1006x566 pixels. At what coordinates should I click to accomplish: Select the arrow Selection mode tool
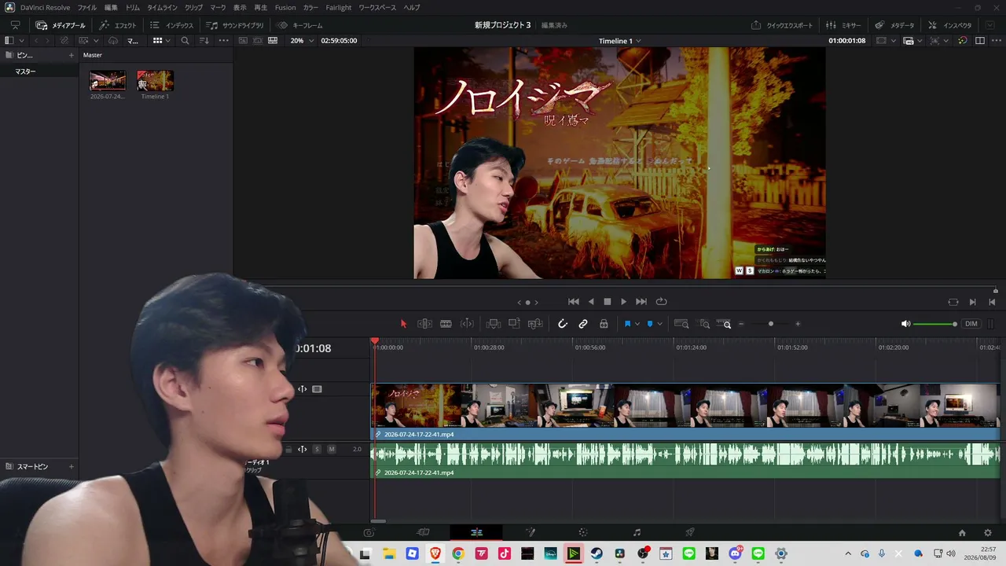(403, 324)
